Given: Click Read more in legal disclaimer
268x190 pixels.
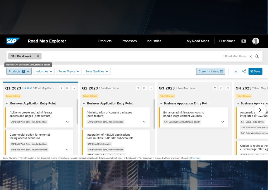Looking at the screenshot, I should point(195,158).
